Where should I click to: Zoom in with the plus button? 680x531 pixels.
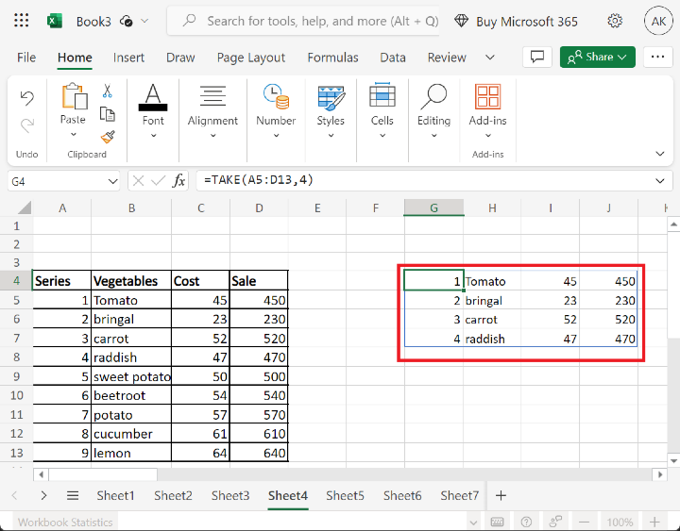(x=654, y=522)
